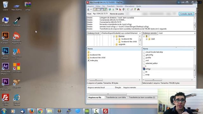The width and height of the screenshot is (203, 114).
Task: Open the Marcadores menu
Action: click(x=130, y=6)
